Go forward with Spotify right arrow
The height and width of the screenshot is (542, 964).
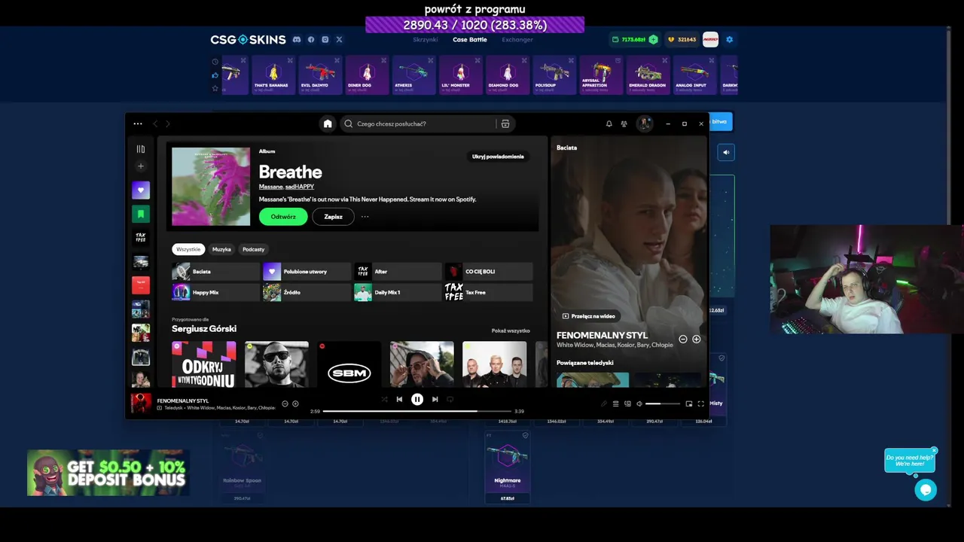click(167, 123)
